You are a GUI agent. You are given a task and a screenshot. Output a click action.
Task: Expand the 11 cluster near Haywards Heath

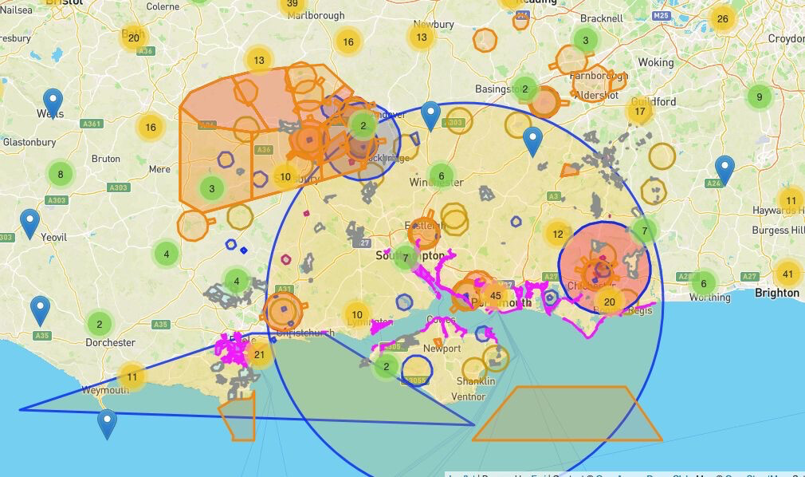pos(791,200)
